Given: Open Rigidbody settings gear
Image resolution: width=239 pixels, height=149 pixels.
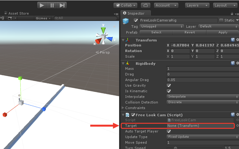Looking at the screenshot, I should click(x=237, y=63).
